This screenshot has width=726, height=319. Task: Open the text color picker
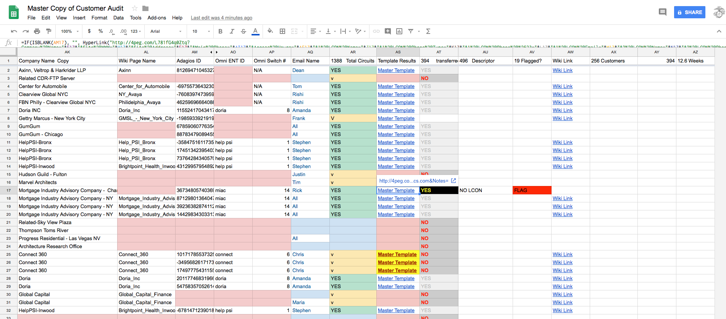point(255,31)
